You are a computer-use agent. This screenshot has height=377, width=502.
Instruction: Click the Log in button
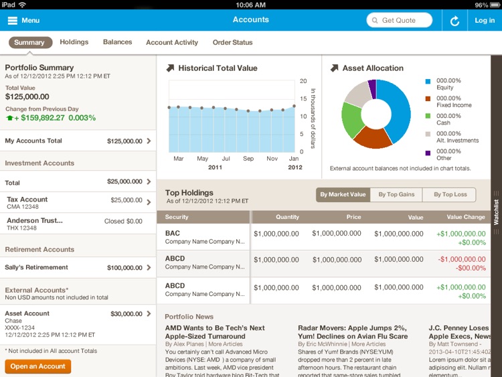[485, 21]
